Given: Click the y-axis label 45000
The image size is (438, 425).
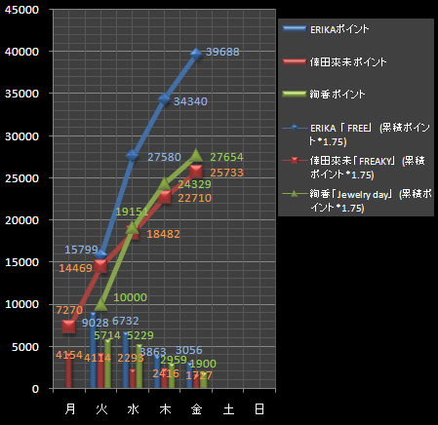Looking at the screenshot, I should (x=21, y=10).
